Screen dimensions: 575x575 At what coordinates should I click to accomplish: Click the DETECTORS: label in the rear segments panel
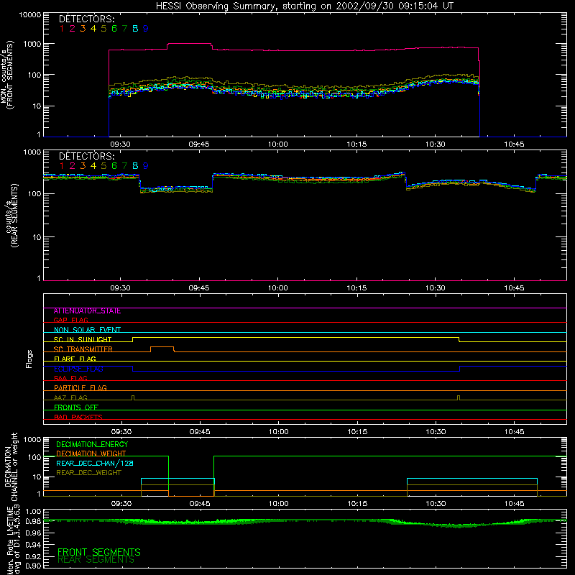point(86,156)
